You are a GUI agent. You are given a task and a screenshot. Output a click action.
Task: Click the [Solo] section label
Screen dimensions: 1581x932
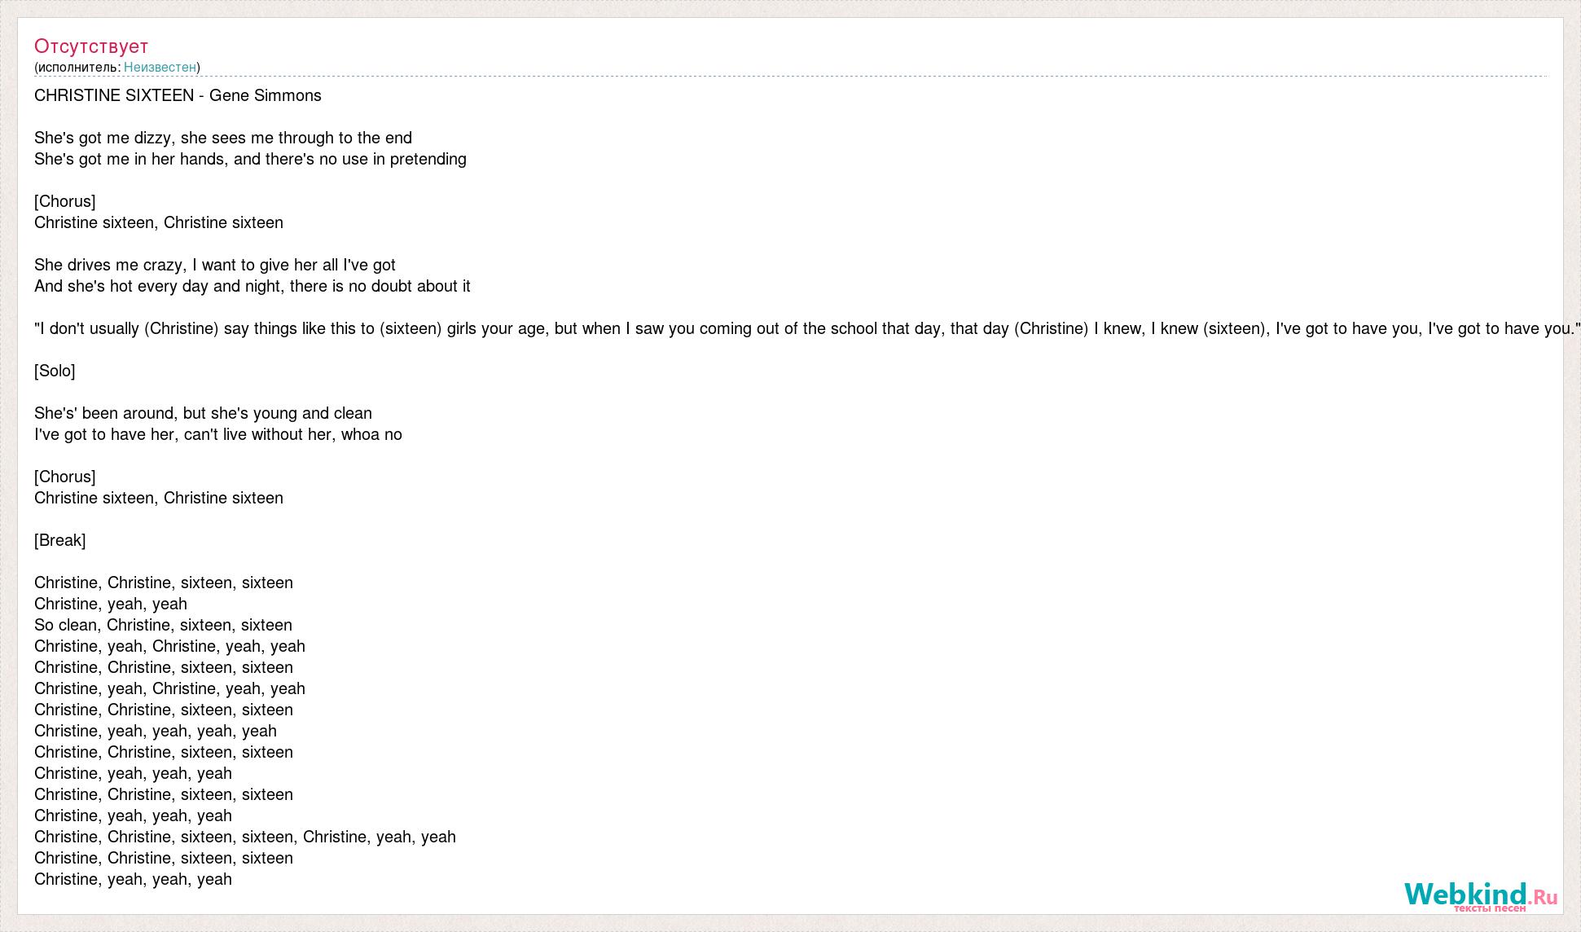(x=55, y=371)
